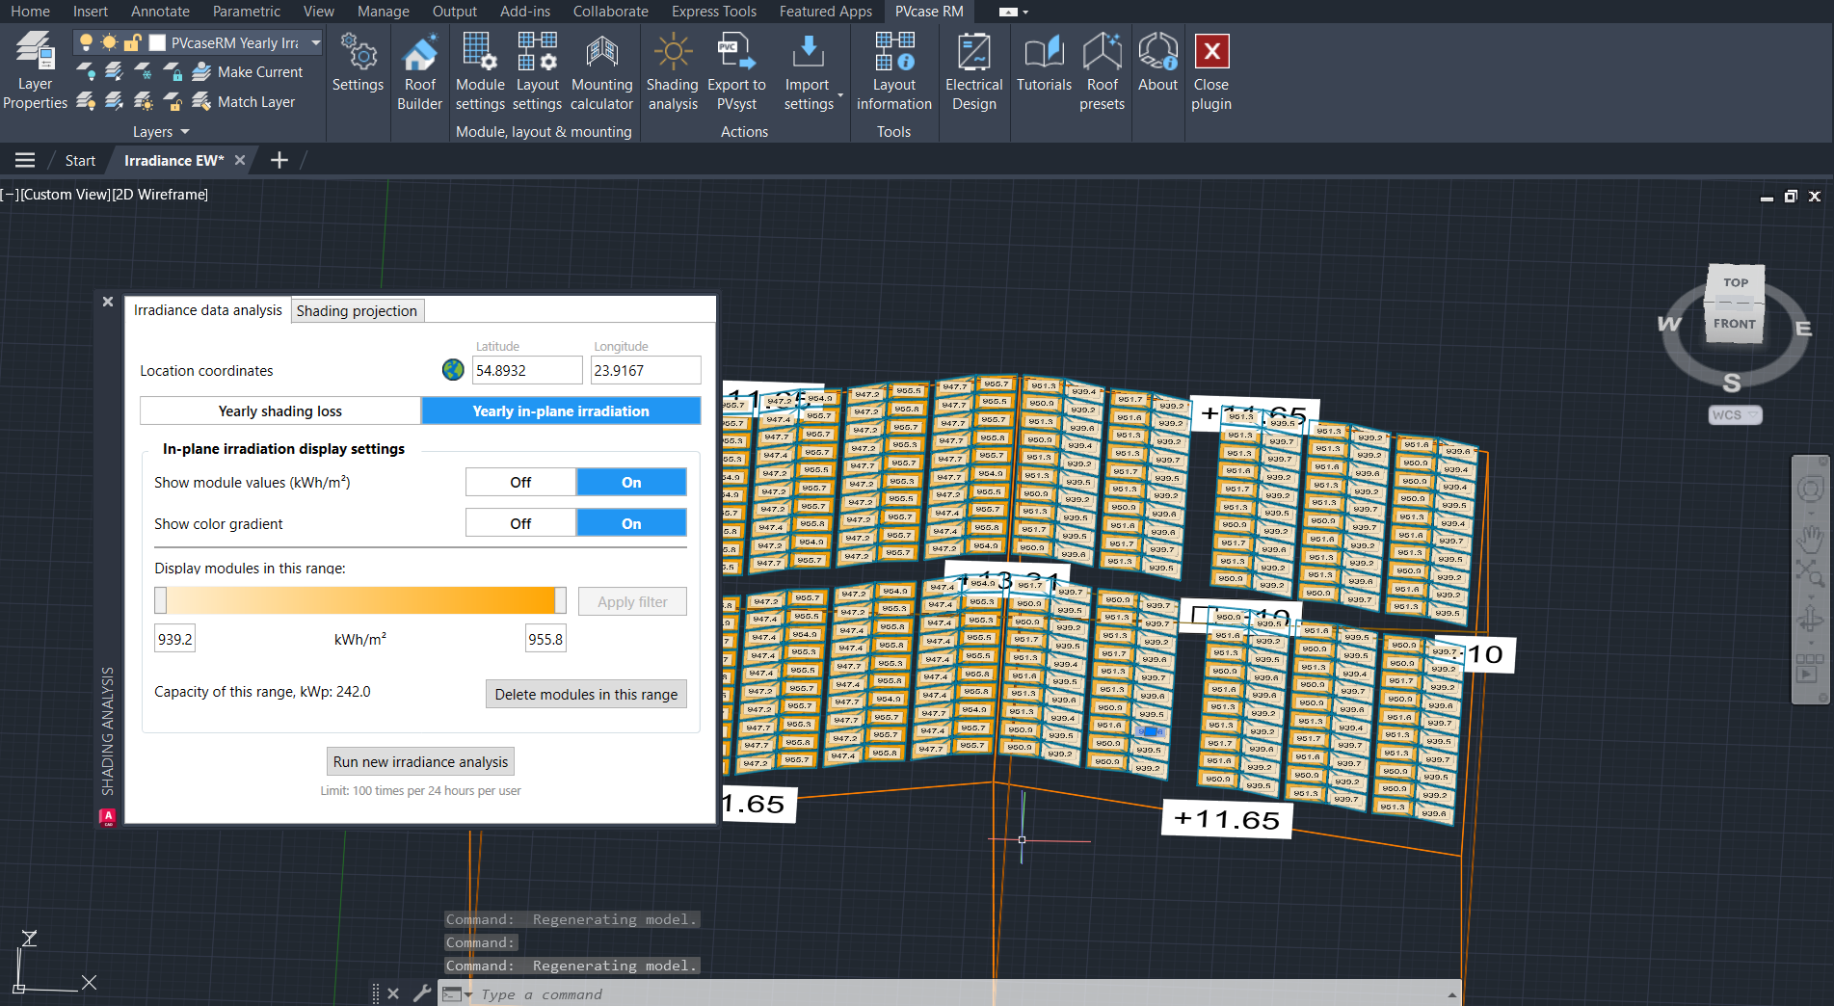Open Layout settings

pos(537,70)
